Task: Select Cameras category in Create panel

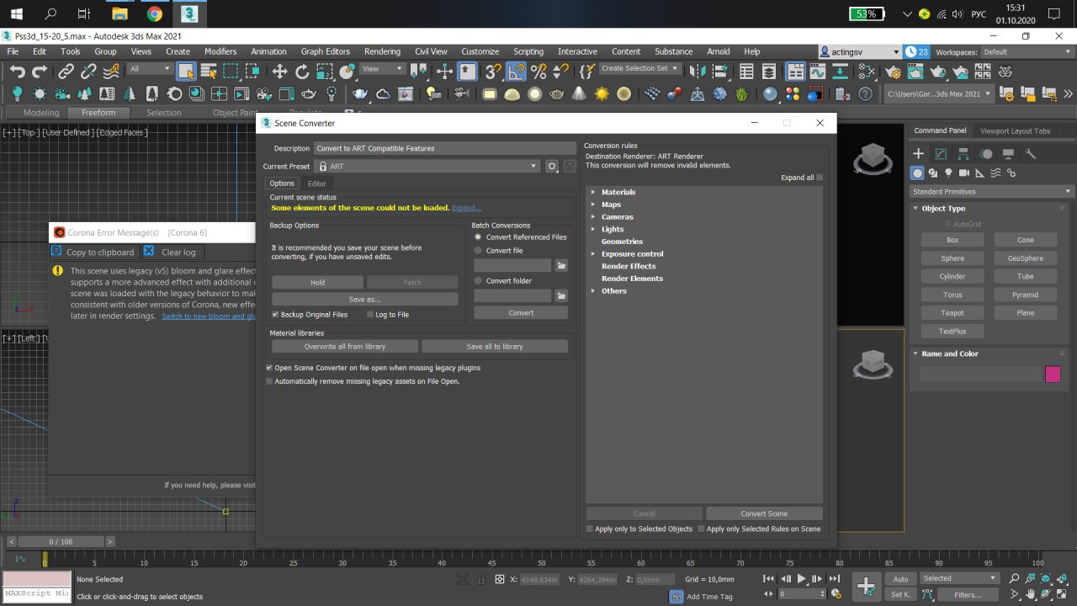Action: pyautogui.click(x=965, y=173)
